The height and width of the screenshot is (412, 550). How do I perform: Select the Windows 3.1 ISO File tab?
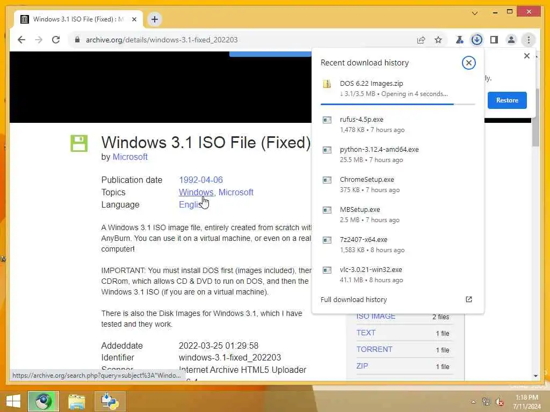point(78,19)
